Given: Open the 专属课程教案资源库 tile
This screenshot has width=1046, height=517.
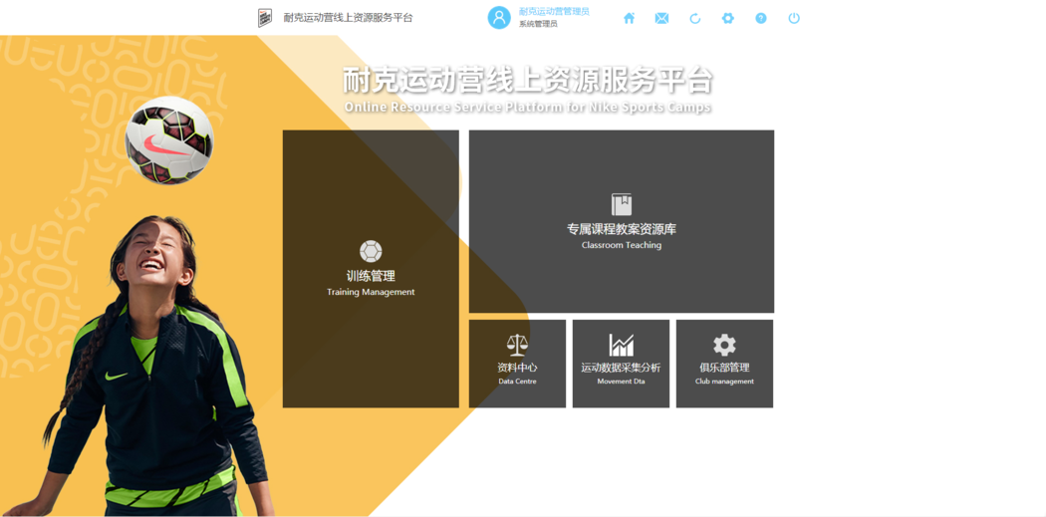Looking at the screenshot, I should coord(622,221).
